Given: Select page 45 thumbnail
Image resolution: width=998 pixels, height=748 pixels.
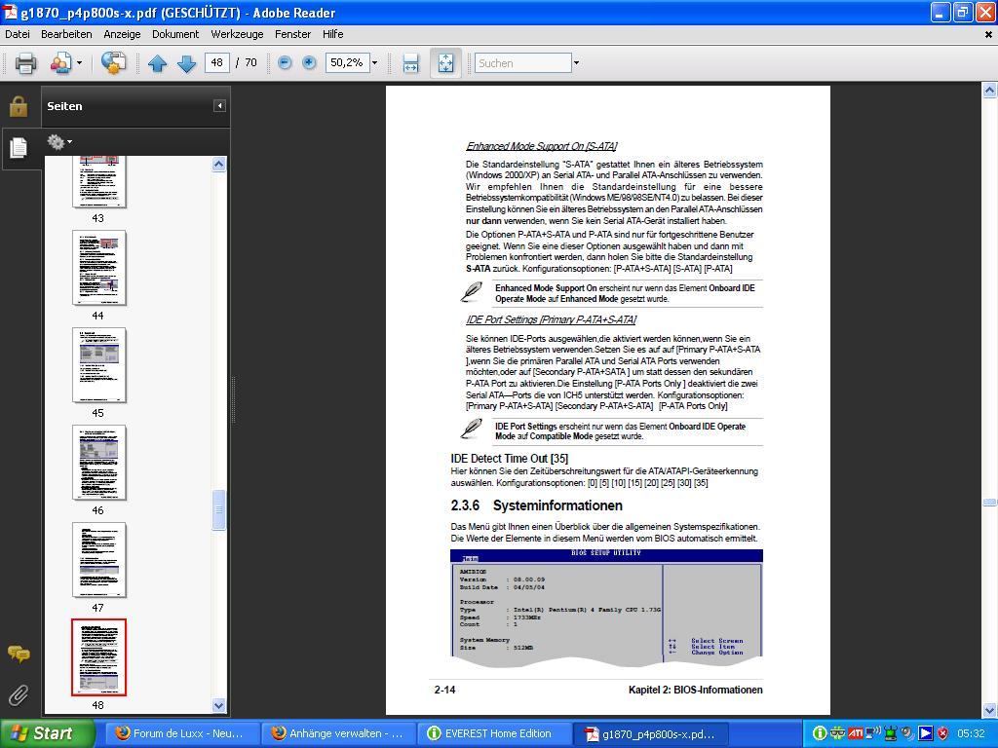Looking at the screenshot, I should [x=99, y=365].
